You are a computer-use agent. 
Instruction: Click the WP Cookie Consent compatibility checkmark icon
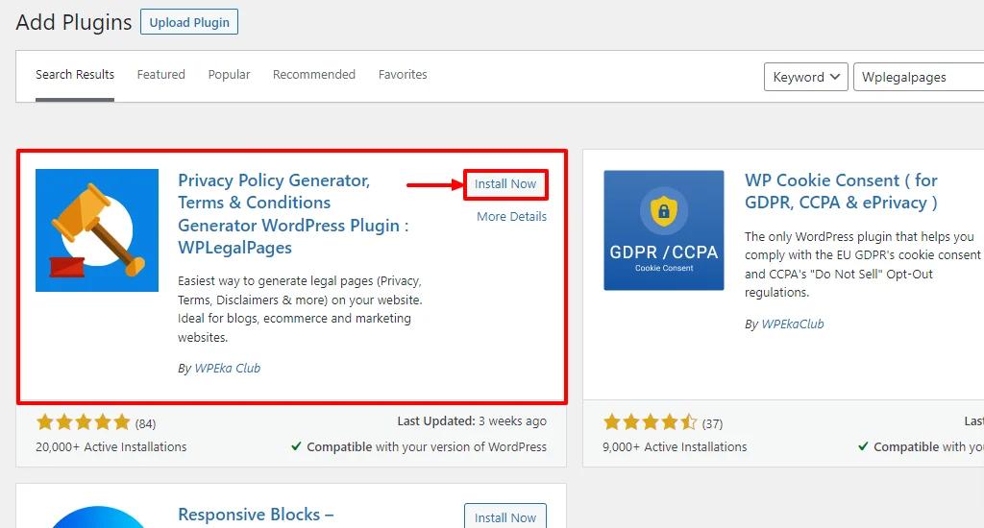pyautogui.click(x=864, y=446)
